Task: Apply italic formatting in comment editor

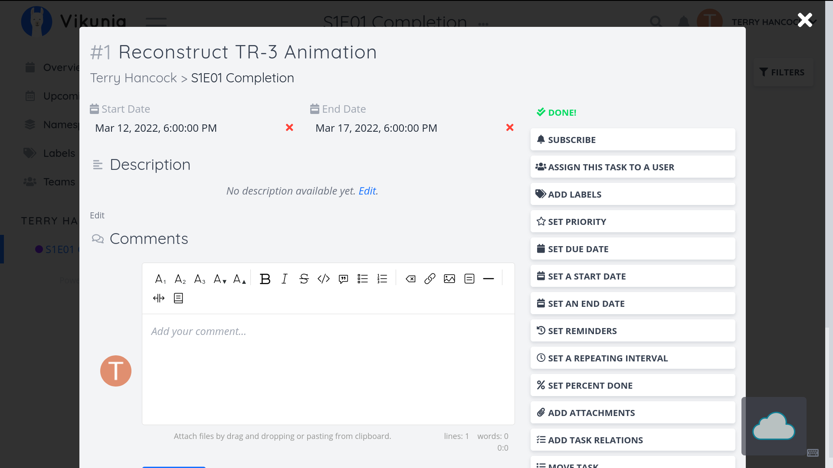Action: (x=285, y=279)
